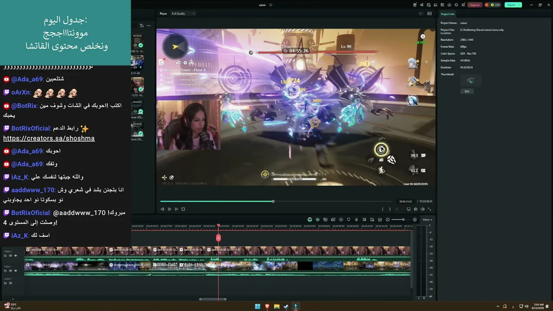Open the cloud upload icon in title bar
Image resolution: width=553 pixels, height=311 pixels.
(x=449, y=5)
